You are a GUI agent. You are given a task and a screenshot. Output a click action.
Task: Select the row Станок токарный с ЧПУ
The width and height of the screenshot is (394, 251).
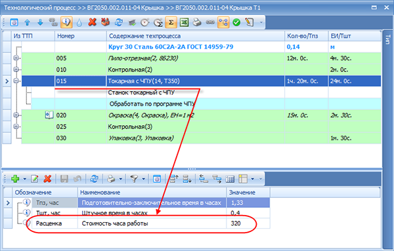coord(206,92)
